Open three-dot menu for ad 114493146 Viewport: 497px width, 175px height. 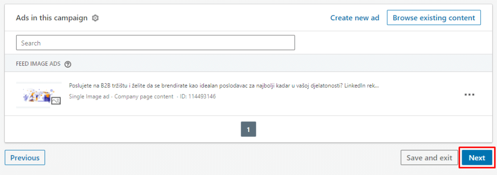469,94
